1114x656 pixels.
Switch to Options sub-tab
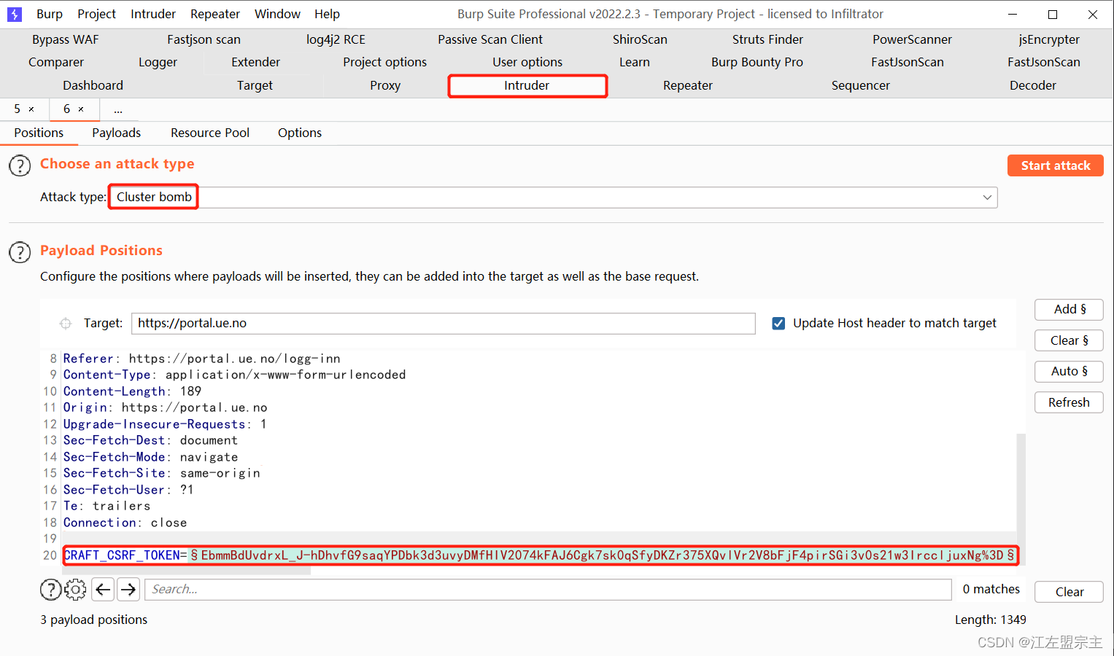tap(300, 133)
